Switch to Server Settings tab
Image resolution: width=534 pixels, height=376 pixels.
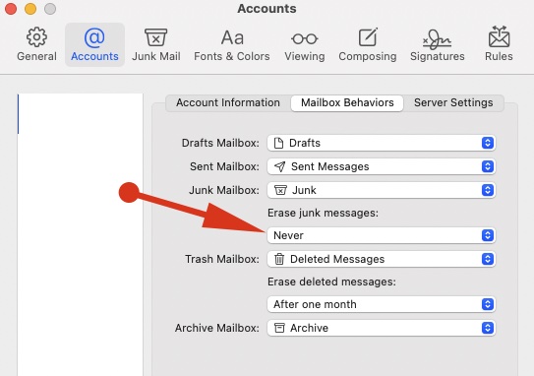click(453, 102)
